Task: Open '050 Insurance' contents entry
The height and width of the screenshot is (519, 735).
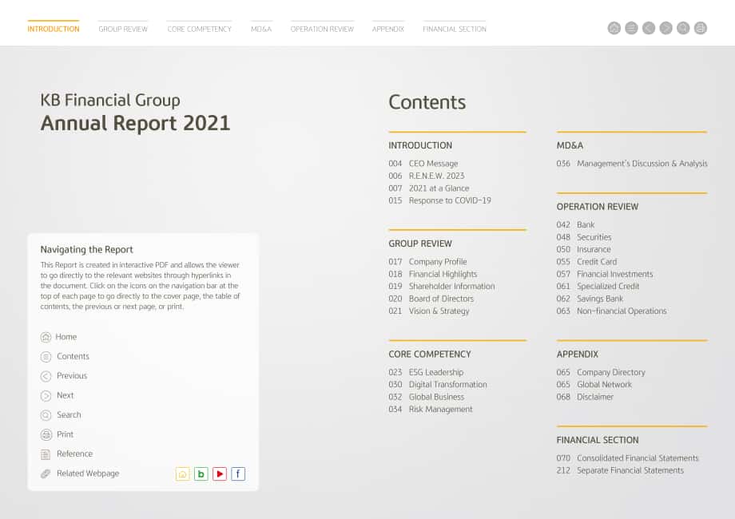Action: (x=583, y=250)
